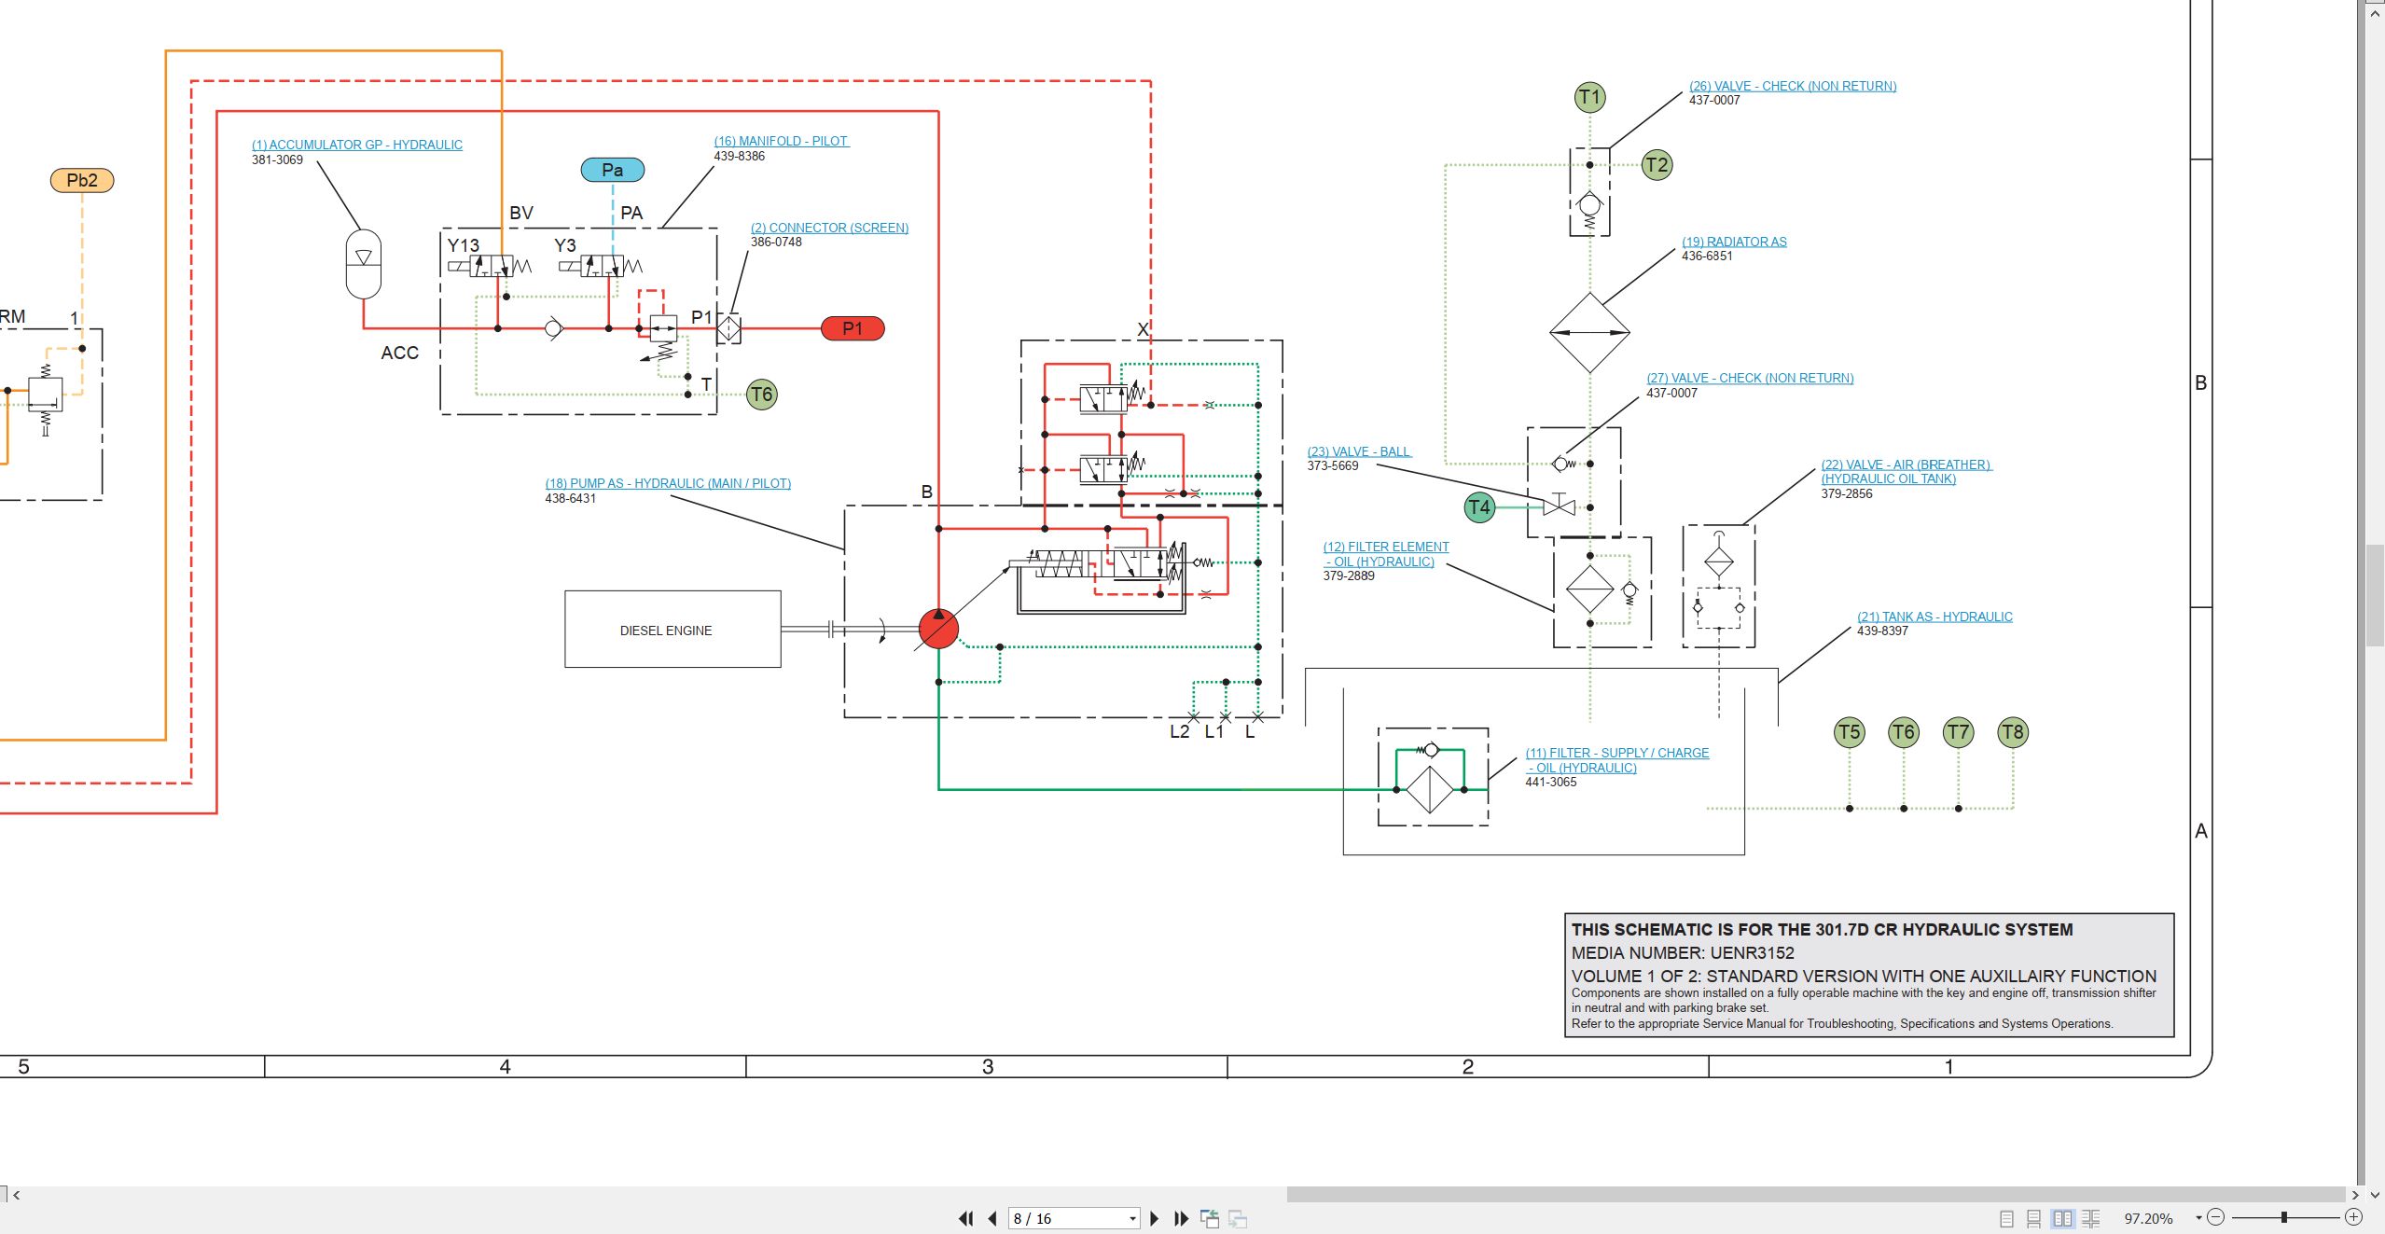Image resolution: width=2385 pixels, height=1234 pixels.
Task: Click the green T1 tank marker
Action: 1590,97
